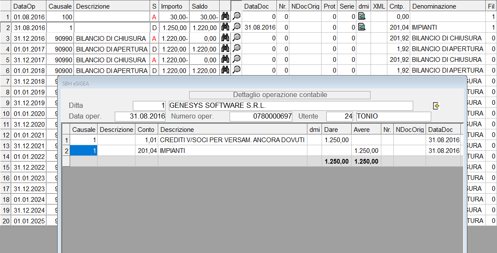
Task: Click the binoculars icon in row 1
Action: pyautogui.click(x=225, y=16)
